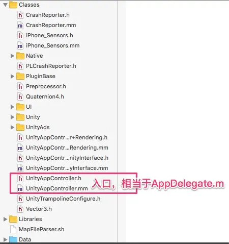
Task: Open UnityTrampolineConfigure.h file
Action: click(63, 199)
